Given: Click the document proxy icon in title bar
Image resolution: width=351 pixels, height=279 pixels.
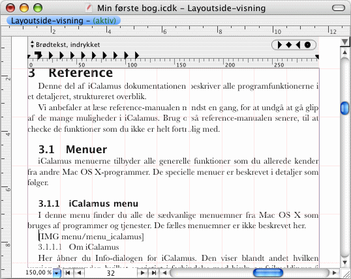Looking at the screenshot, I should pyautogui.click(x=89, y=8).
